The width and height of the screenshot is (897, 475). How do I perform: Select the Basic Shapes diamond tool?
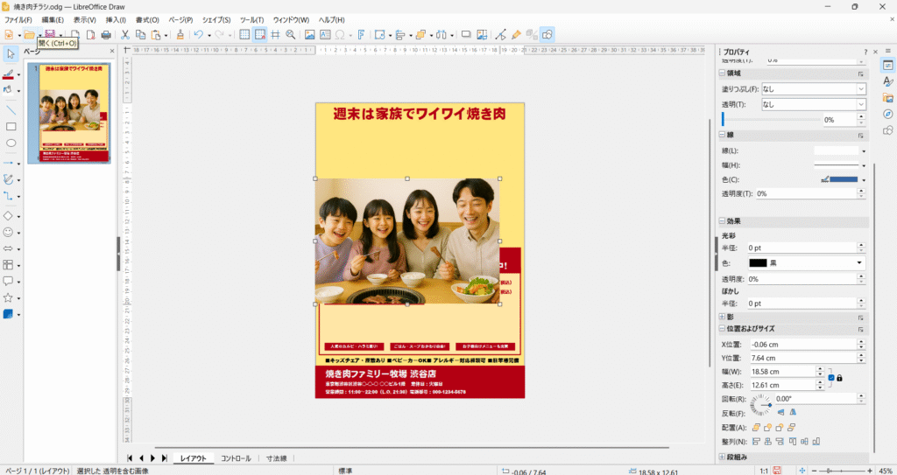[x=9, y=216]
